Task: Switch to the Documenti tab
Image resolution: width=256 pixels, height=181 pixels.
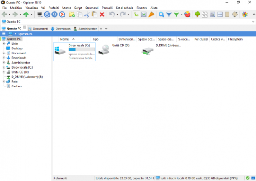Action: point(38,29)
